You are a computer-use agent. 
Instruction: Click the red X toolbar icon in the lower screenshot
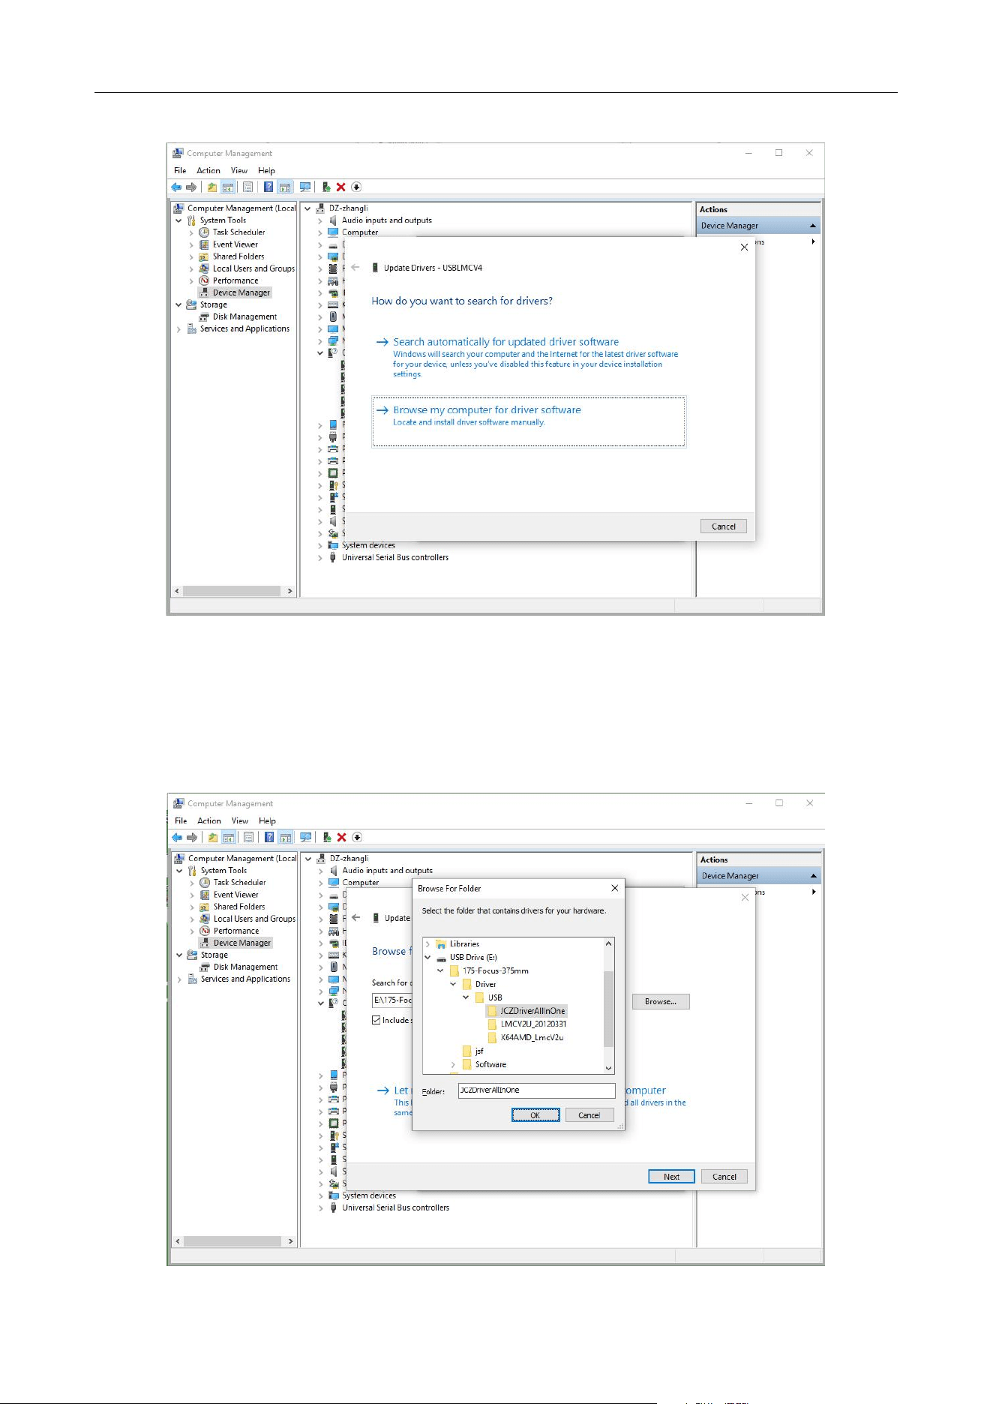pyautogui.click(x=342, y=838)
